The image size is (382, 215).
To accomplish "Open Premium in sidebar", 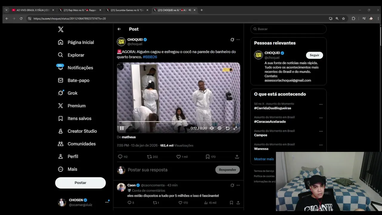I will (x=72, y=106).
